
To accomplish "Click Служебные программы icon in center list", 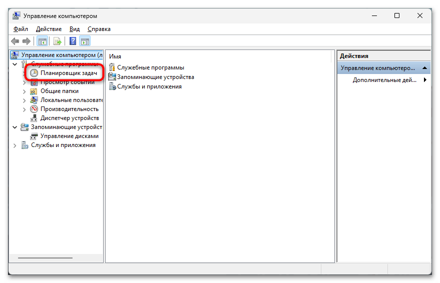I will 112,67.
